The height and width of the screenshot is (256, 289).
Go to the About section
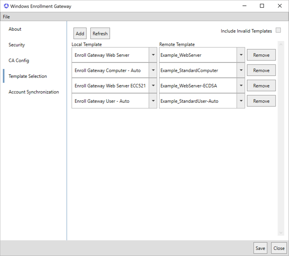15,29
